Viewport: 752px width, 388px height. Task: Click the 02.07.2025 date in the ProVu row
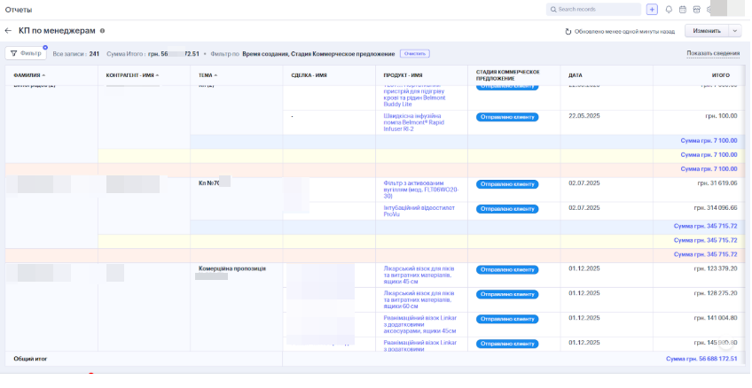[584, 208]
